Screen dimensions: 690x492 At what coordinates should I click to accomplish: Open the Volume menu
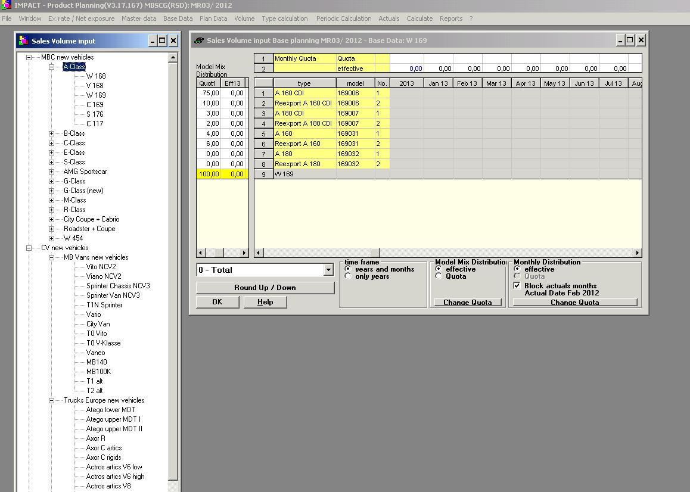click(244, 18)
